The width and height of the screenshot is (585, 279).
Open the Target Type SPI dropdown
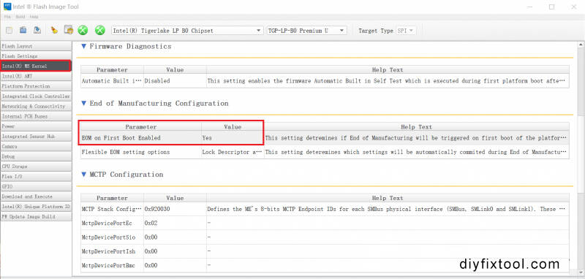(406, 31)
